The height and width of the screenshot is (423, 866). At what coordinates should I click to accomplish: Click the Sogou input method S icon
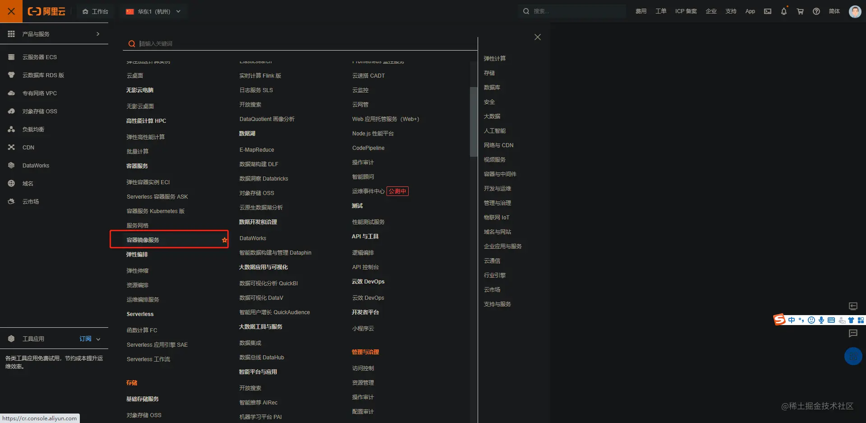(779, 320)
